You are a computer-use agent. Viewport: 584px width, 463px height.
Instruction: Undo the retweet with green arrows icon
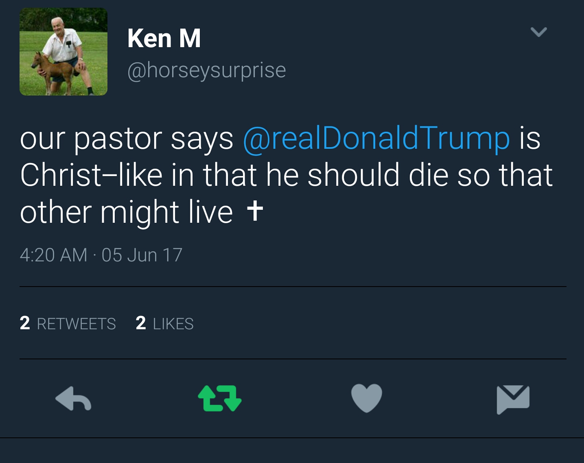coord(220,398)
